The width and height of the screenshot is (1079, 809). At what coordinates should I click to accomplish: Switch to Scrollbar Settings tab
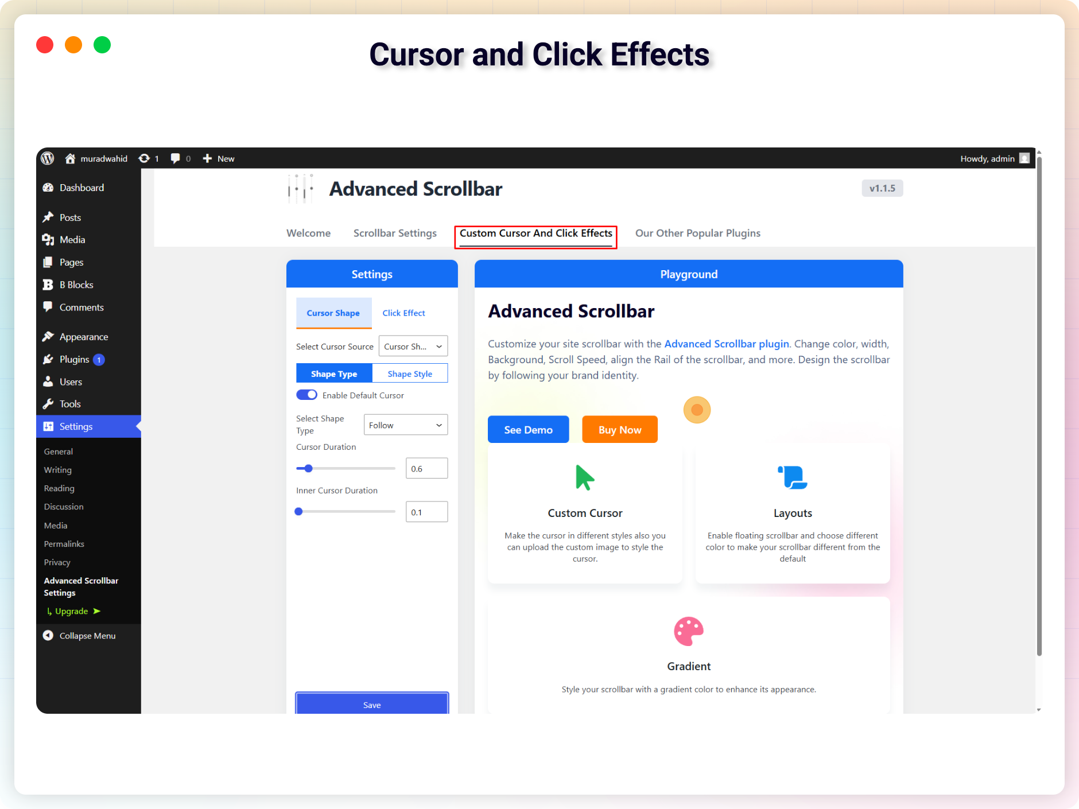[395, 233]
